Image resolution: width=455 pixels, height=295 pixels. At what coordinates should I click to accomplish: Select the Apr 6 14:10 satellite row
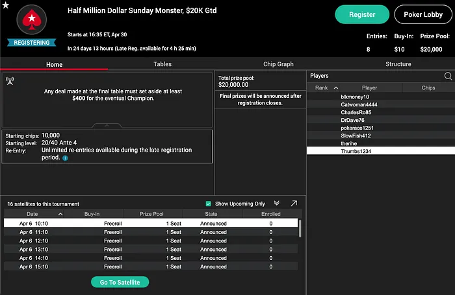151,258
